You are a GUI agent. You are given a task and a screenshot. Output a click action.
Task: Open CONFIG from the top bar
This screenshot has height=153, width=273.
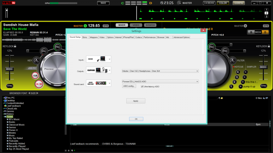tap(239, 3)
